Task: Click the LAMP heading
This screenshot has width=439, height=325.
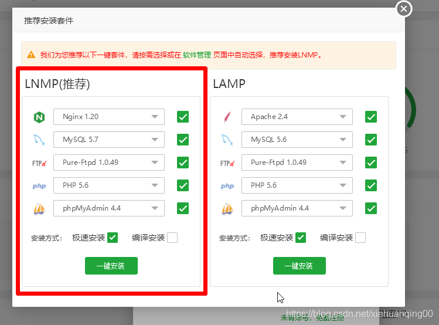Action: point(229,84)
